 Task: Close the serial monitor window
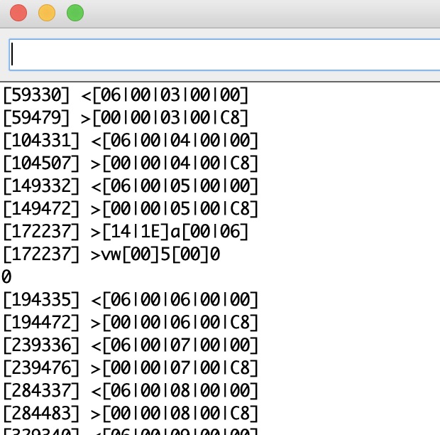pos(18,13)
